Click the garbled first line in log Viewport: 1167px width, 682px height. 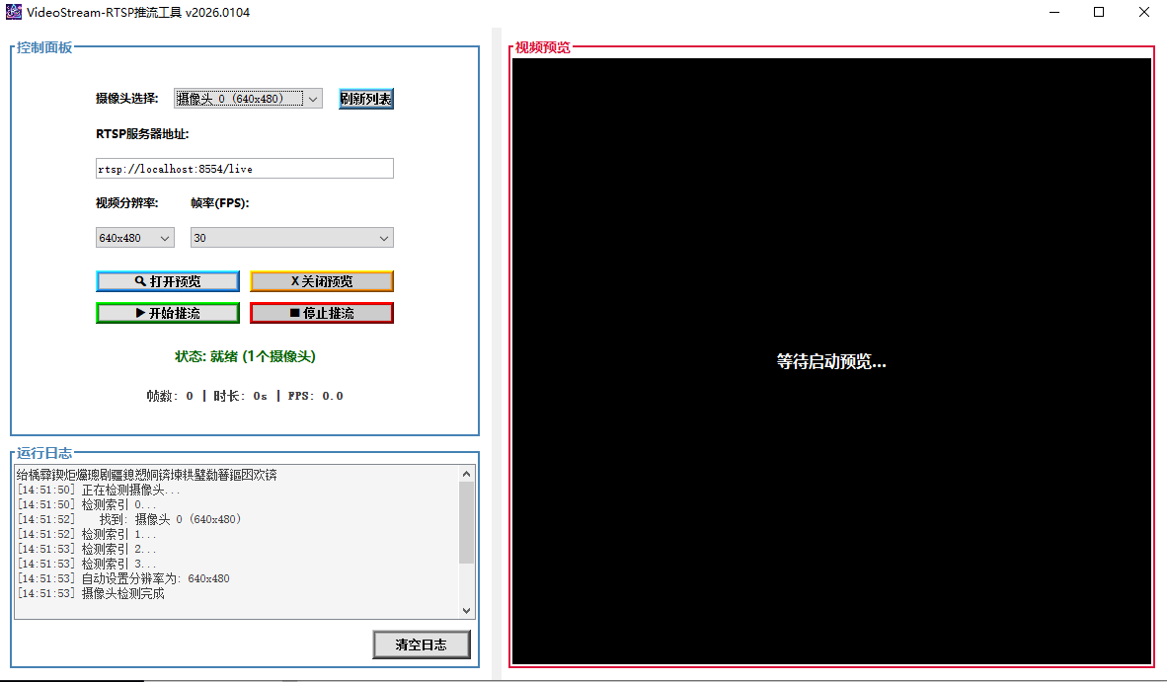[147, 475]
